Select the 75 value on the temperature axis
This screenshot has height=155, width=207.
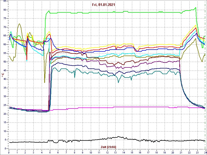pyautogui.click(x=4, y=19)
